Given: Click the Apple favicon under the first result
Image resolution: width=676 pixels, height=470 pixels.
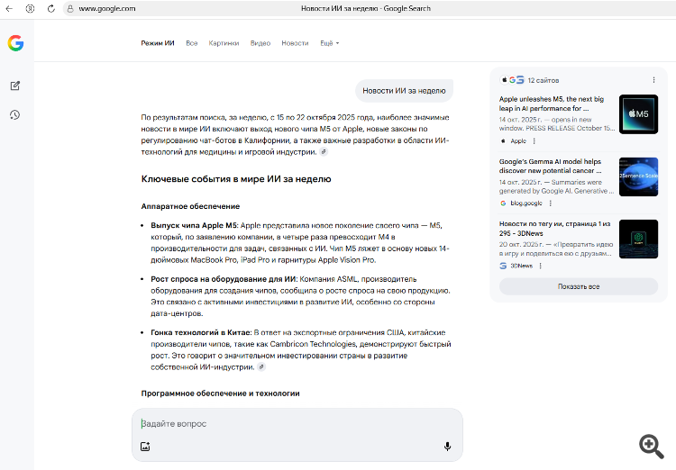Looking at the screenshot, I should (503, 140).
